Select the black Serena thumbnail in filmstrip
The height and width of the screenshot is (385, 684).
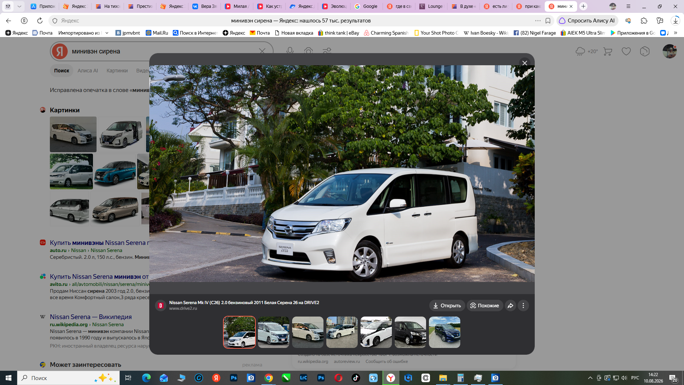click(410, 332)
